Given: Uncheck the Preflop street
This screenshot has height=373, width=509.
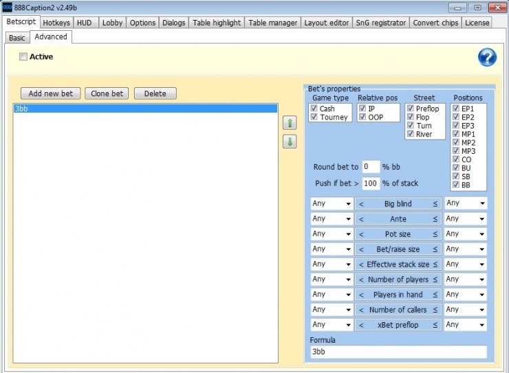Looking at the screenshot, I should point(411,109).
